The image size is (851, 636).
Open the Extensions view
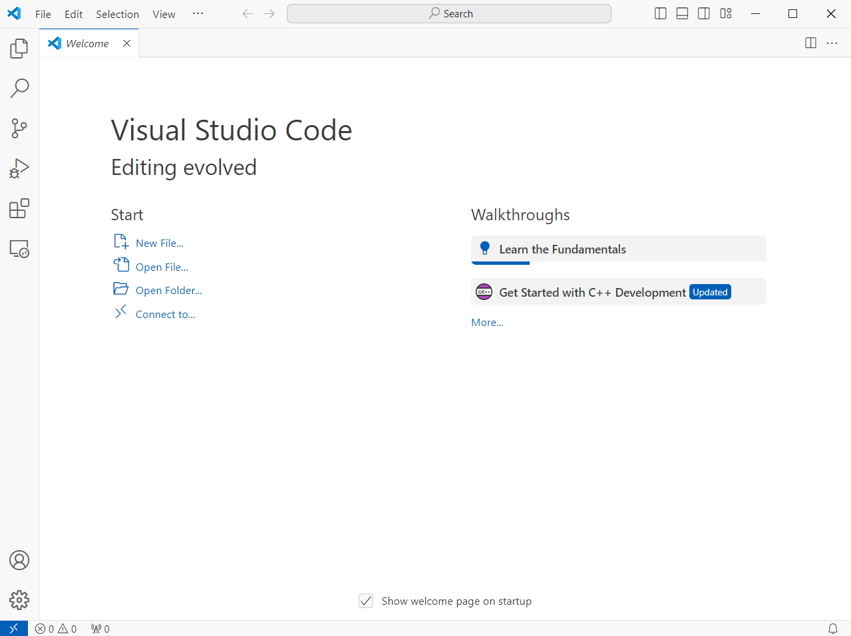pyautogui.click(x=19, y=209)
